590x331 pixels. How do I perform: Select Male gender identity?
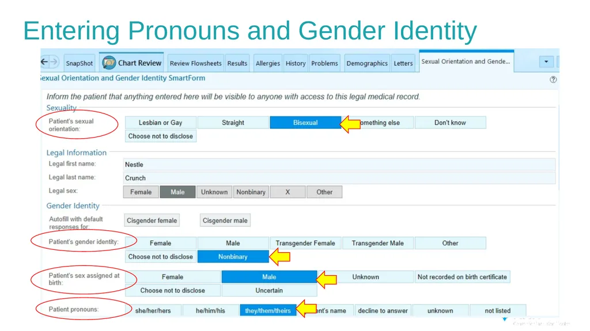233,243
